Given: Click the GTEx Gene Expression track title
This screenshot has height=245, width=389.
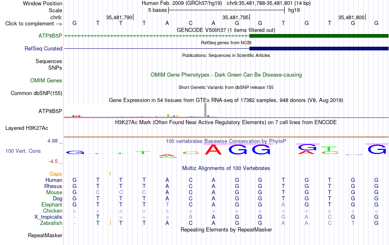Looking at the screenshot, I should tap(226, 100).
